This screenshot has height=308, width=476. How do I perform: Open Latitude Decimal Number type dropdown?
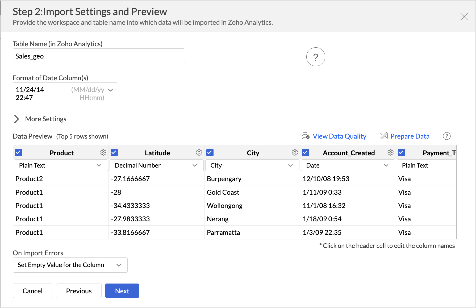156,165
